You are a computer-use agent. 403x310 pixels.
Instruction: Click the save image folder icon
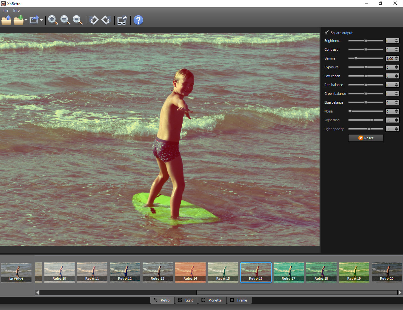pos(19,20)
